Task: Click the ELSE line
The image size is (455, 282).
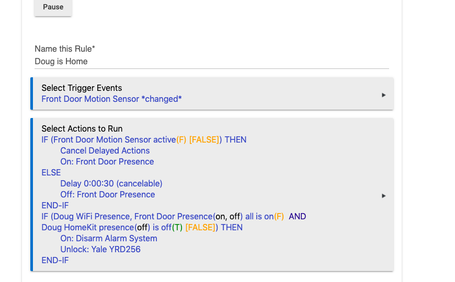Action: (51, 173)
